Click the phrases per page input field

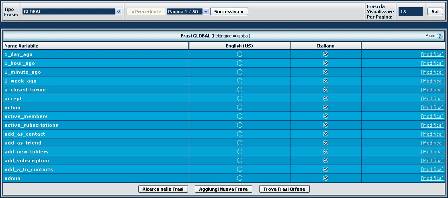(x=410, y=12)
